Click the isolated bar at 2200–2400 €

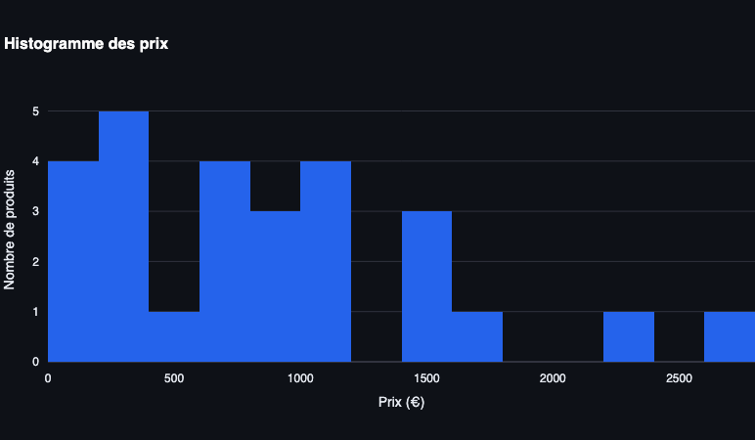[x=629, y=336]
